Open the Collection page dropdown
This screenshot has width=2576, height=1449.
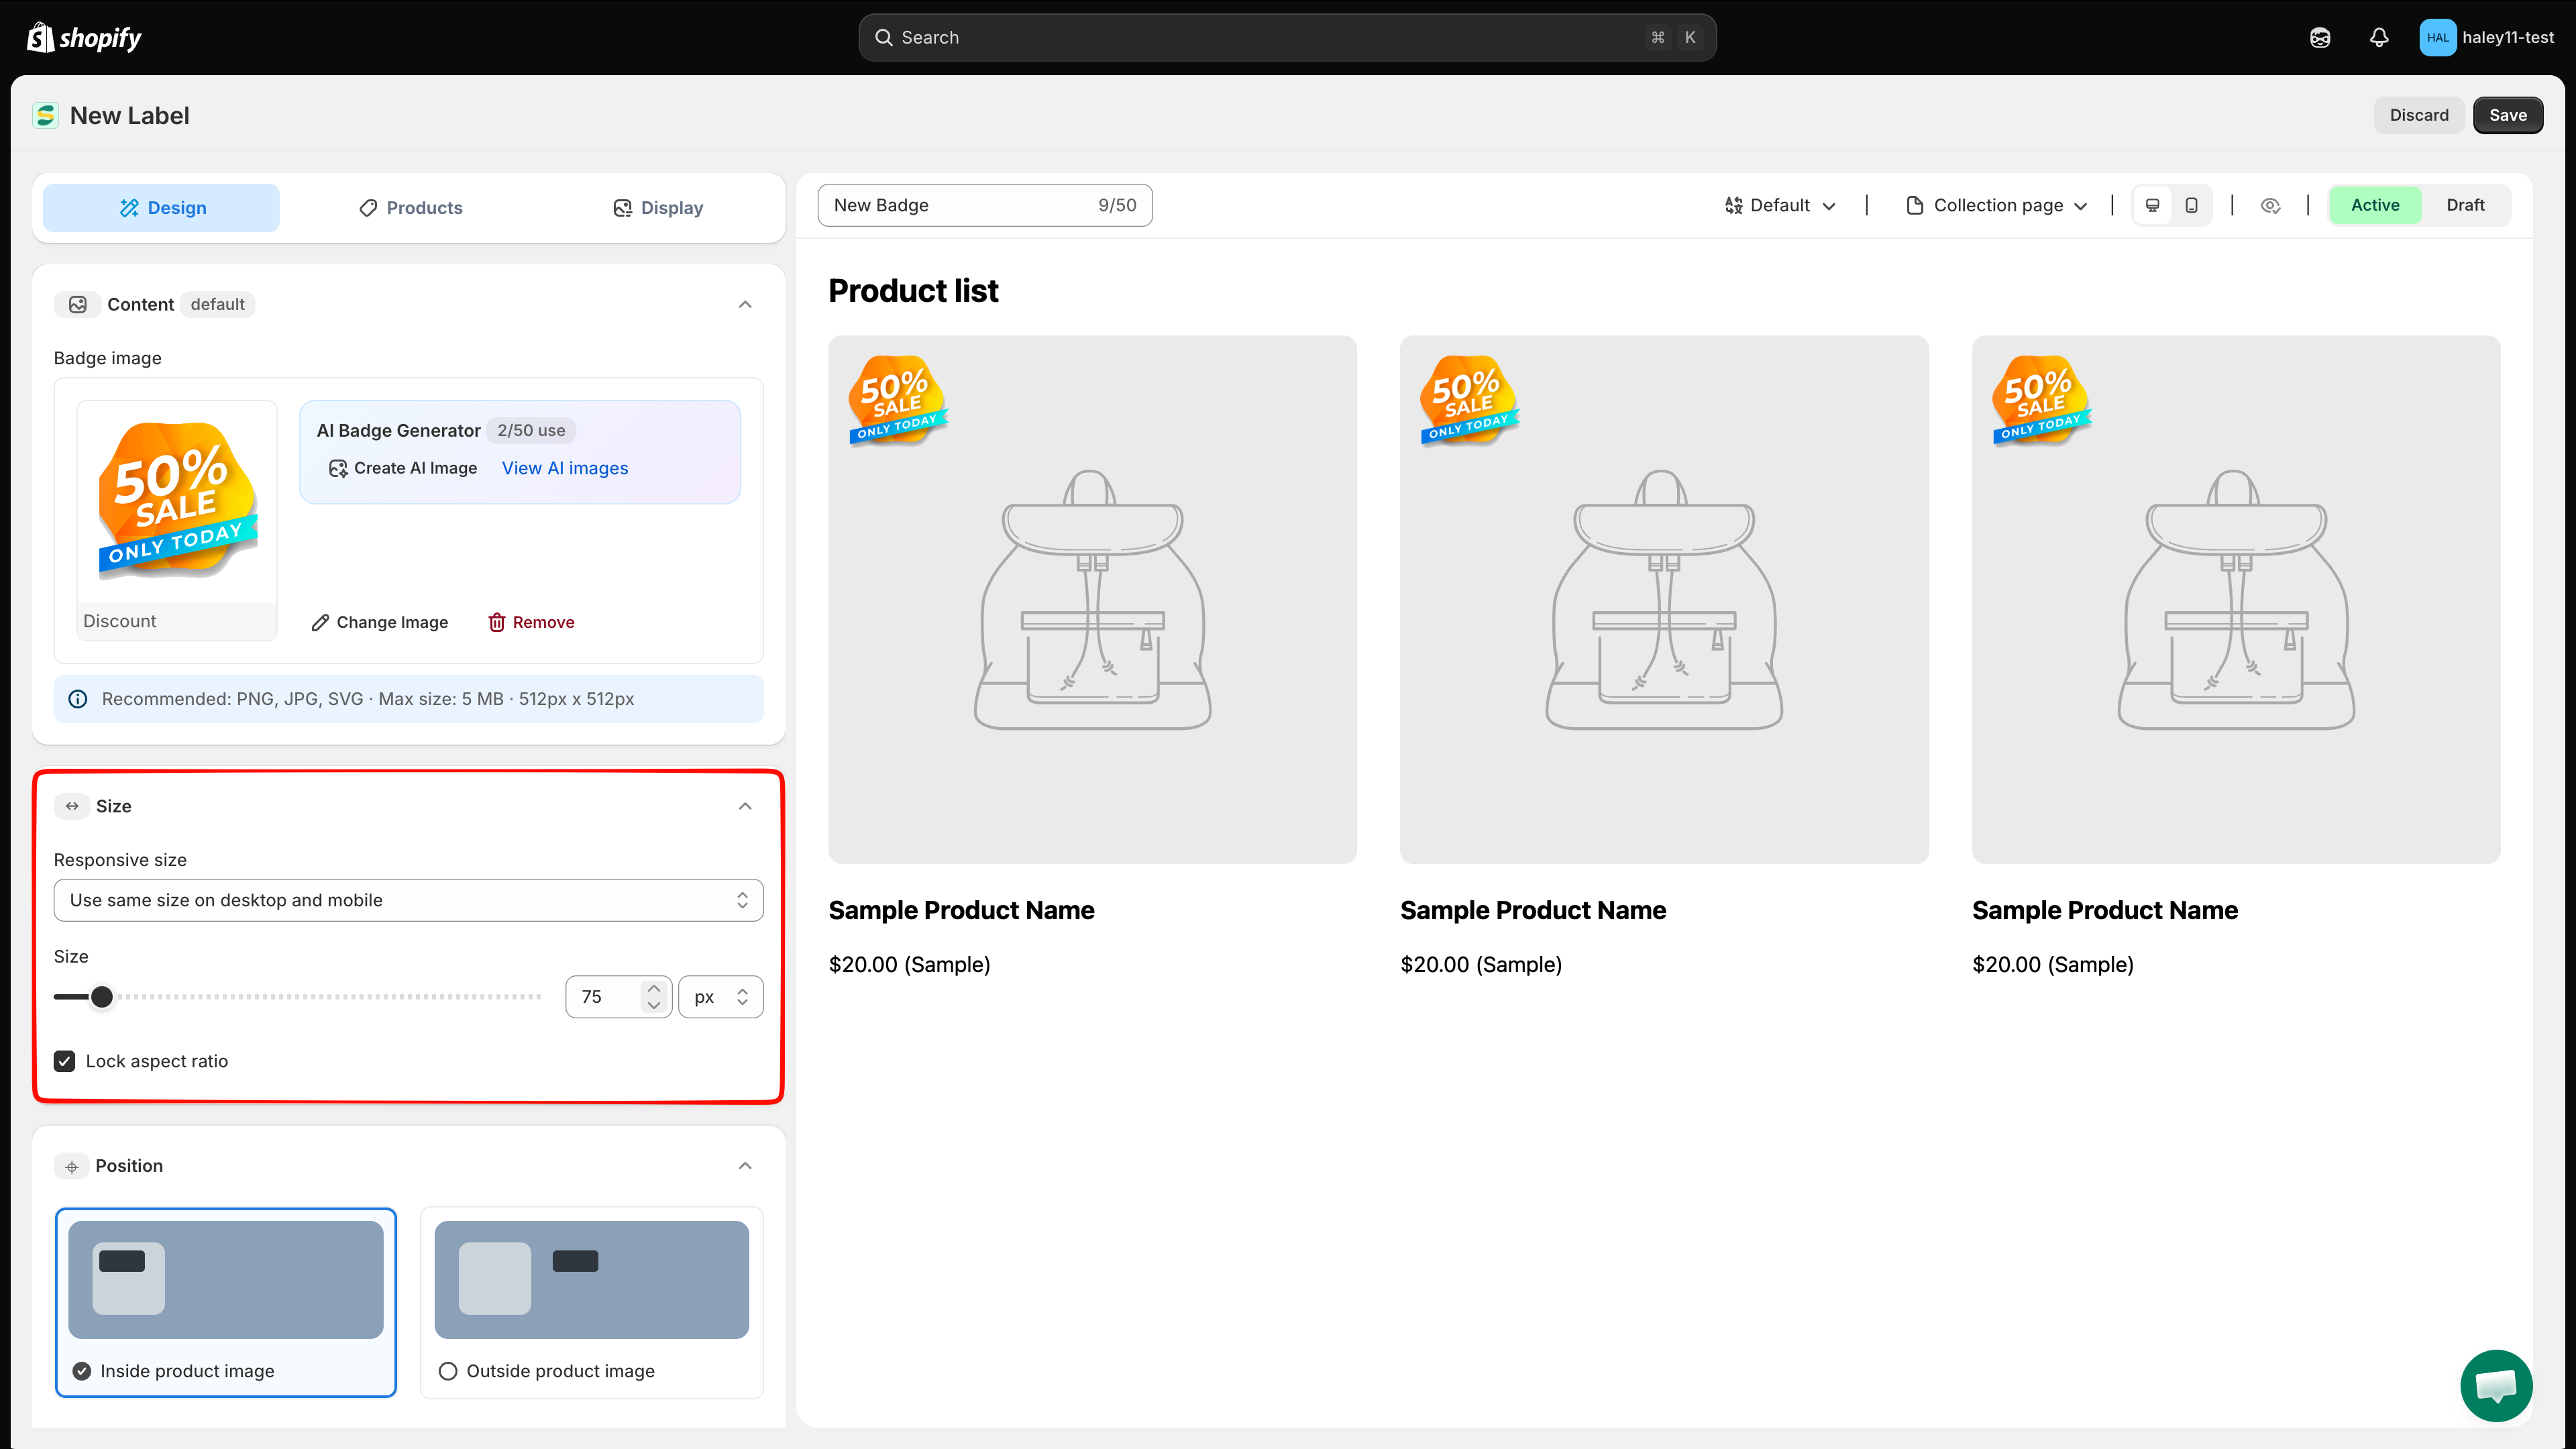(1997, 205)
